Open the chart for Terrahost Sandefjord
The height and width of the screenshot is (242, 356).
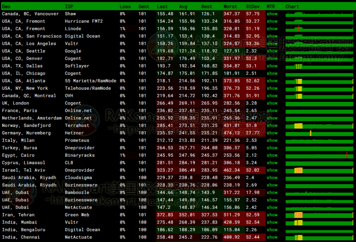coord(319,126)
